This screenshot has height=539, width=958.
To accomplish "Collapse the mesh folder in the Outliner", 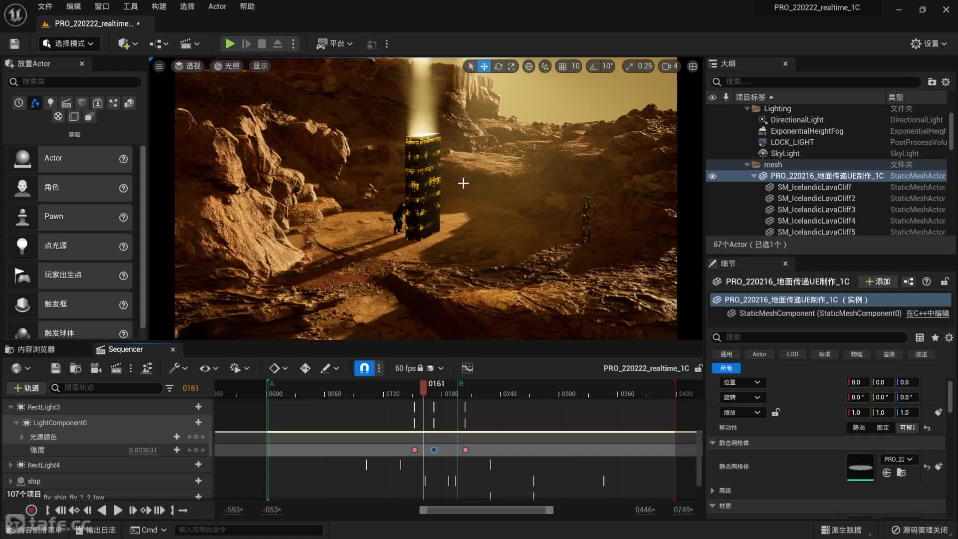I will click(x=747, y=165).
